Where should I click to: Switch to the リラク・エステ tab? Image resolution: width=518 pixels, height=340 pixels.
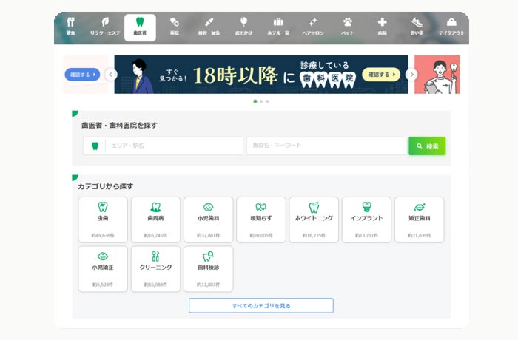105,27
